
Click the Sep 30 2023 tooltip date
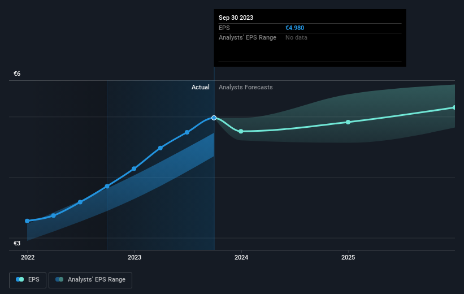(236, 18)
